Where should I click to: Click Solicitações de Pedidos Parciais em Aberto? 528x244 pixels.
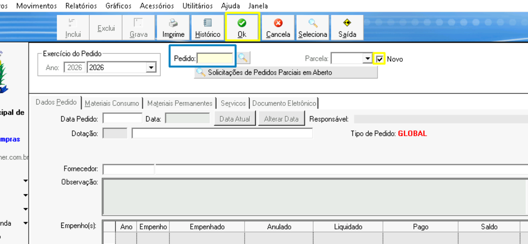(x=285, y=73)
